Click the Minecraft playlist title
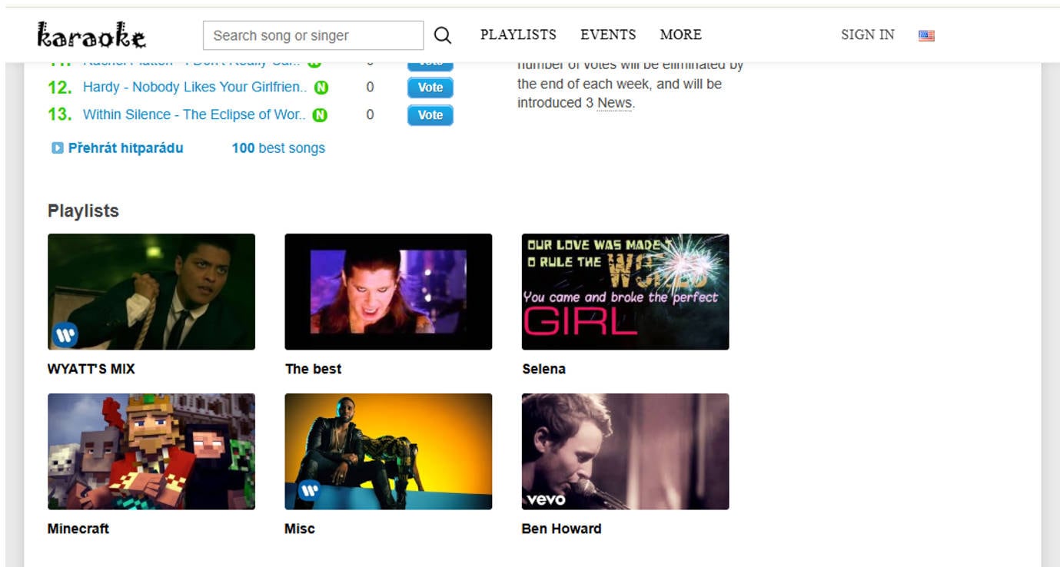The image size is (1060, 567). point(78,529)
